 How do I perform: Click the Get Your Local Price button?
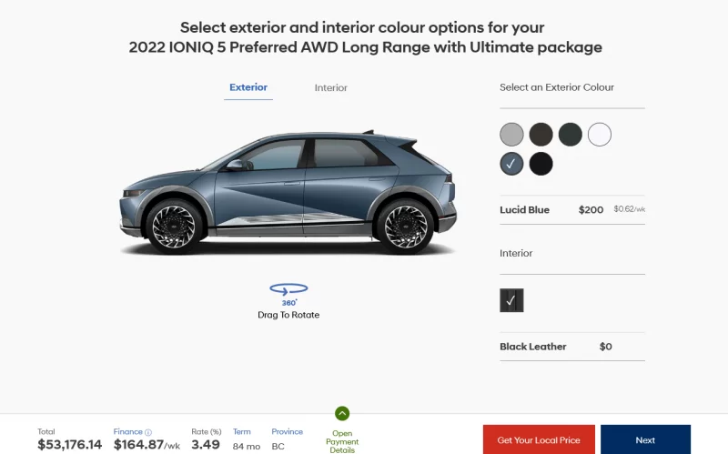click(539, 439)
